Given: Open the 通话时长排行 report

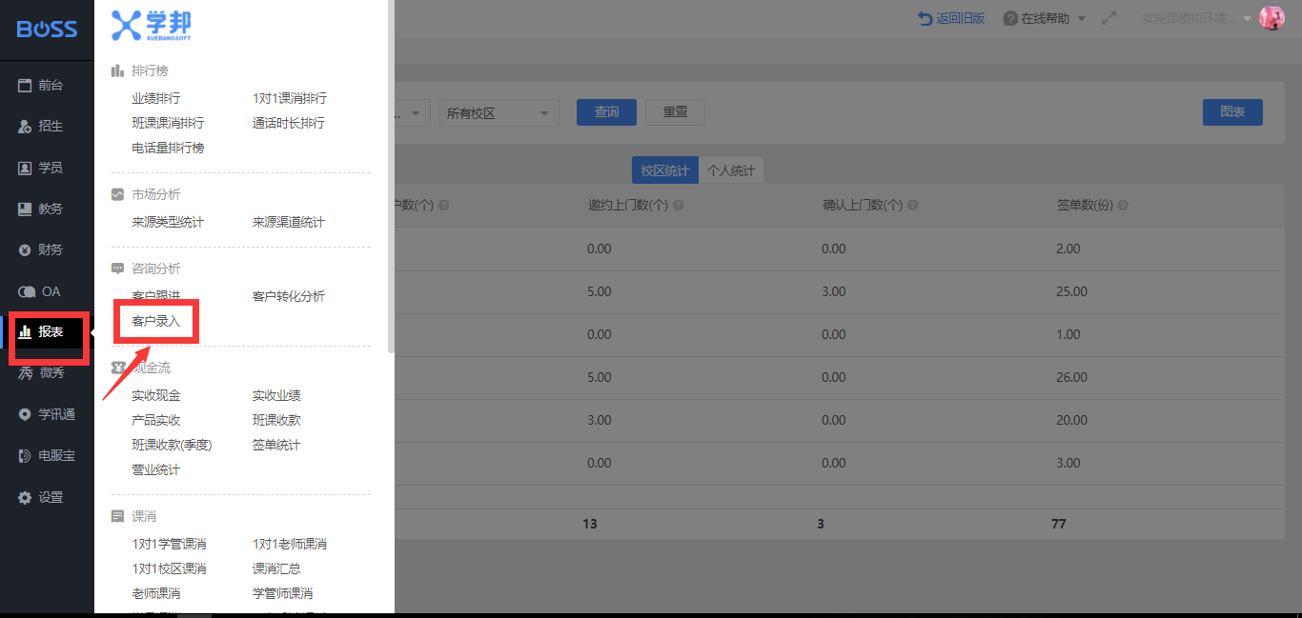Looking at the screenshot, I should (288, 123).
